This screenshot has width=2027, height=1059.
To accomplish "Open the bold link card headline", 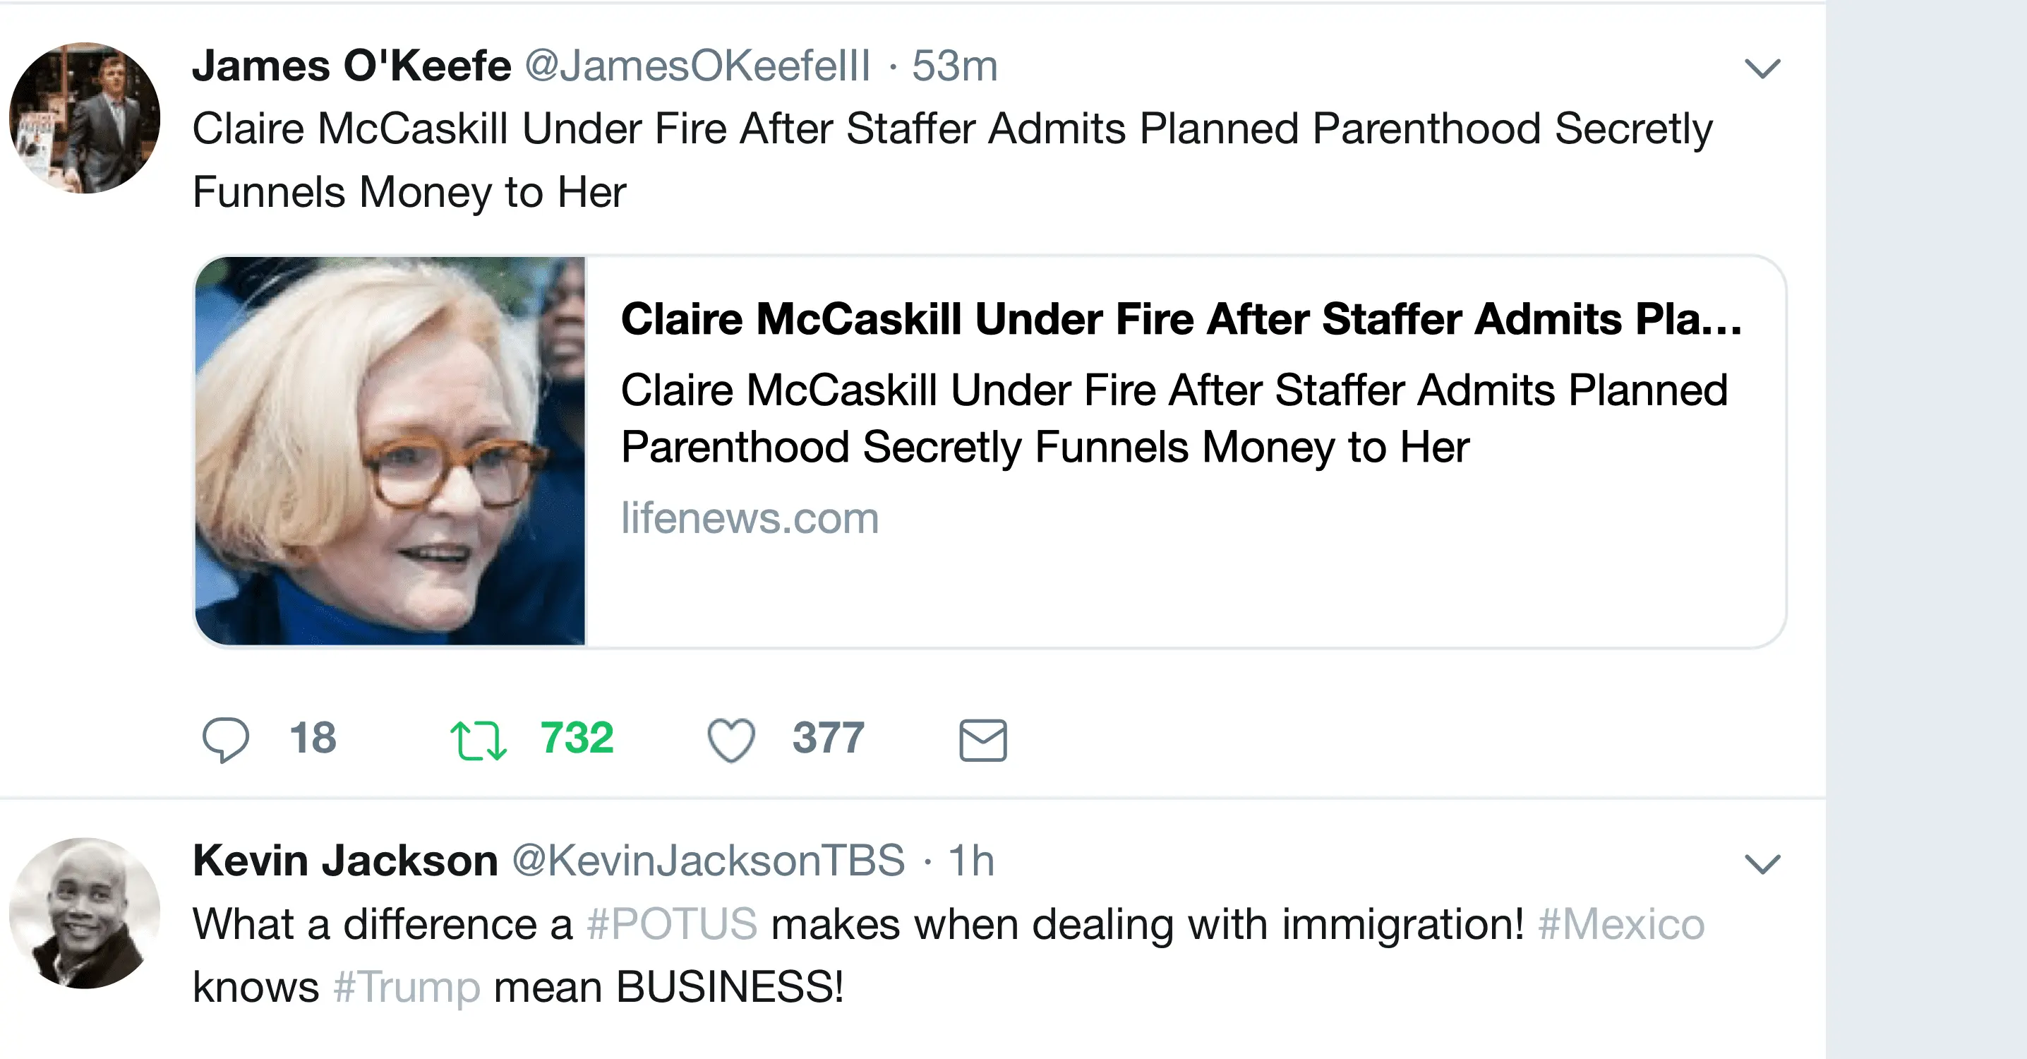I will 1181,319.
